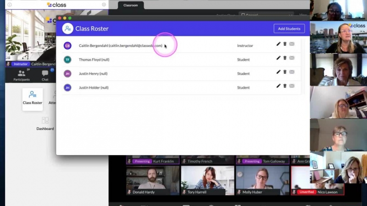The height and width of the screenshot is (206, 367).
Task: Select the Class Roster tile
Action: 33,98
